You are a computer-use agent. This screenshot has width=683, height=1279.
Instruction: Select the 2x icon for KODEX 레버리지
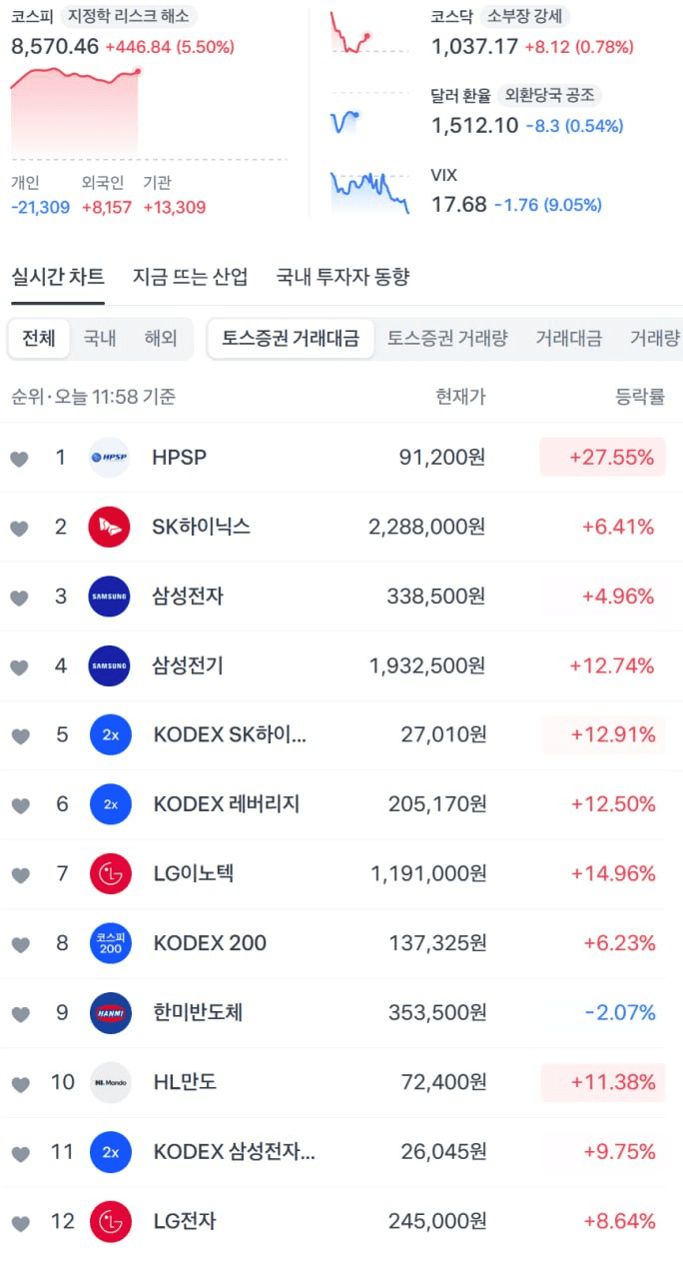point(110,804)
